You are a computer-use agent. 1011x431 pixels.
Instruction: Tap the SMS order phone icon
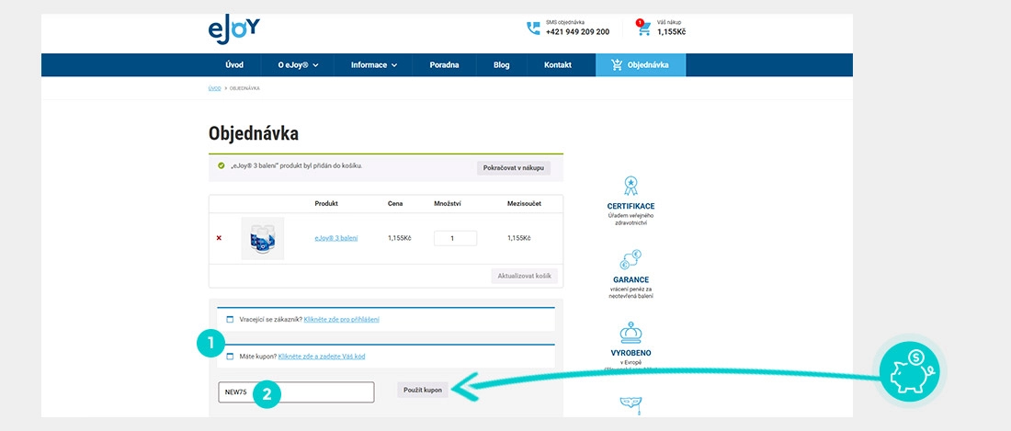533,28
